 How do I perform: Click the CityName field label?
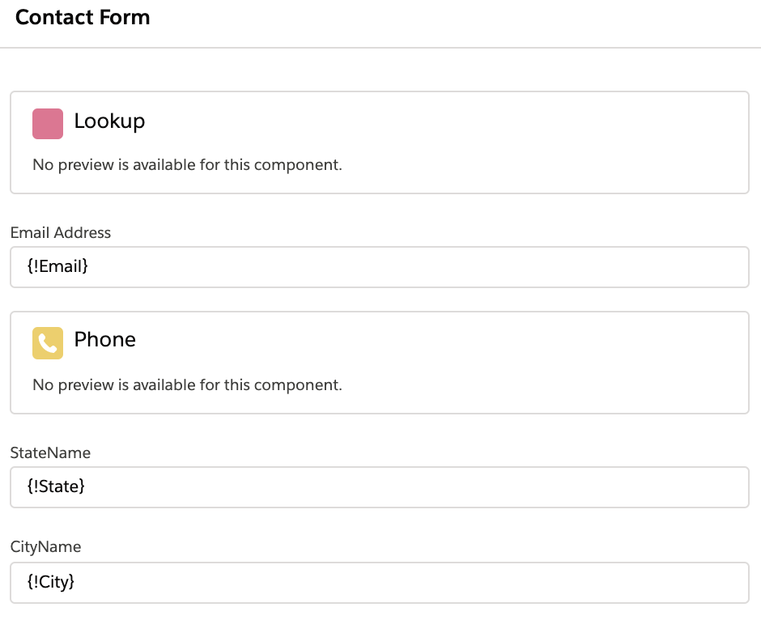45,547
